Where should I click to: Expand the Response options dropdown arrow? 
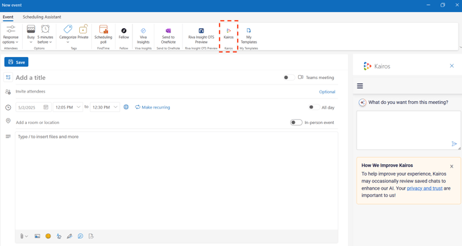tap(17, 42)
